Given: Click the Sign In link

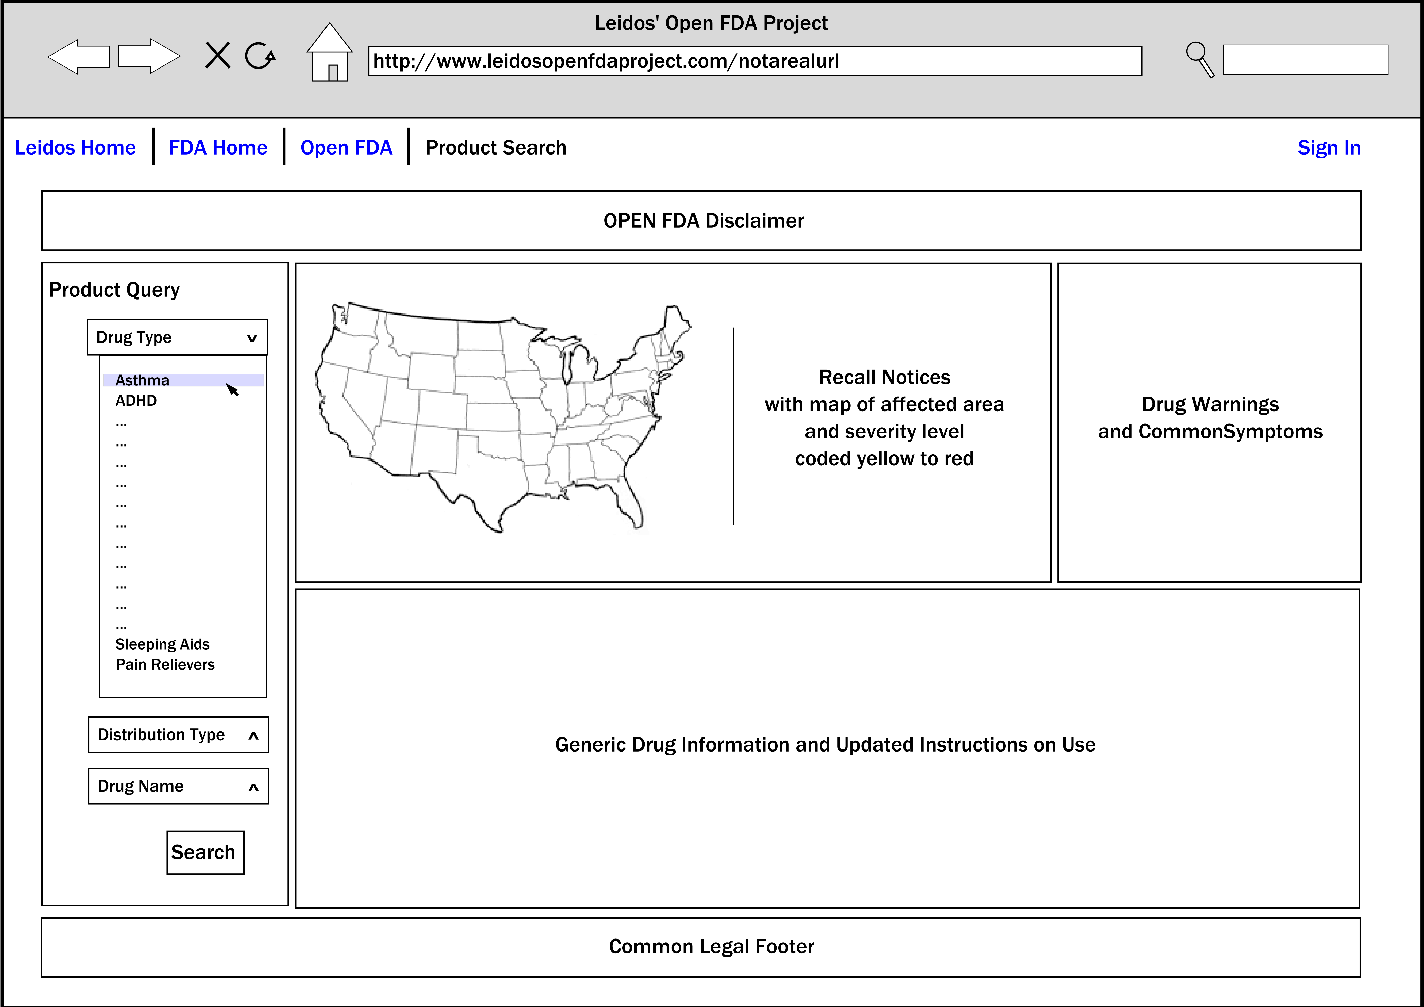Looking at the screenshot, I should click(x=1329, y=148).
